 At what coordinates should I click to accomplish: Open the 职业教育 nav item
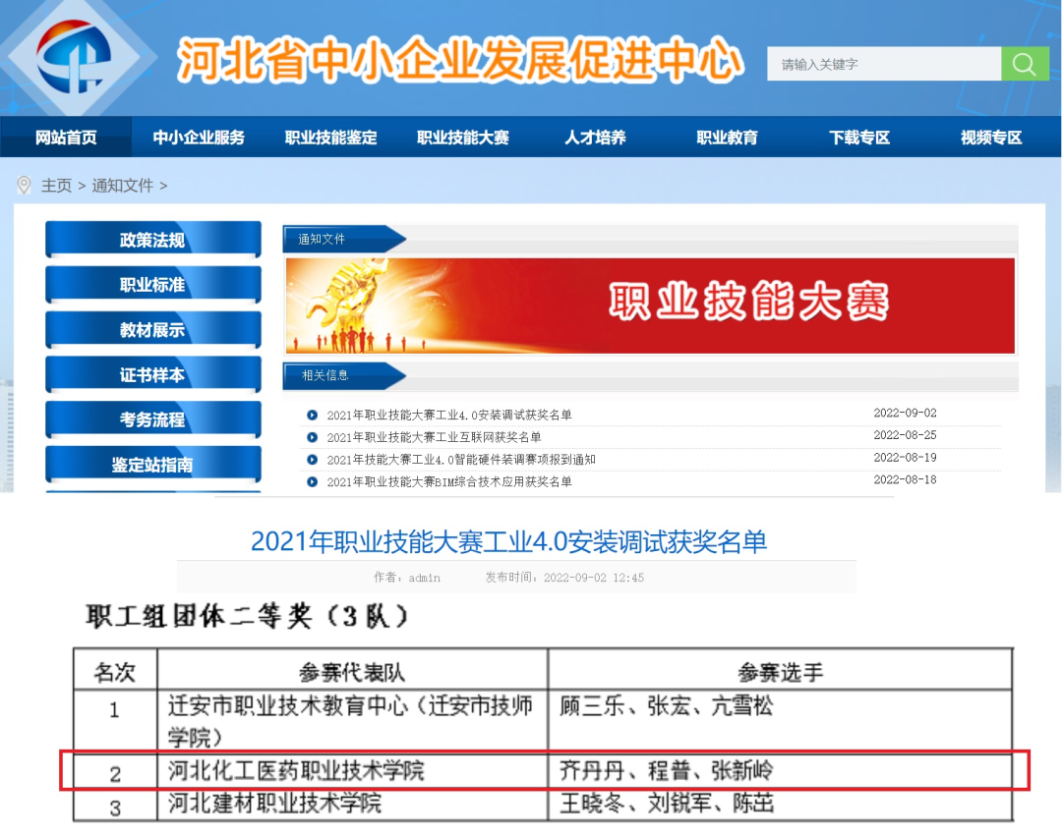tap(727, 138)
